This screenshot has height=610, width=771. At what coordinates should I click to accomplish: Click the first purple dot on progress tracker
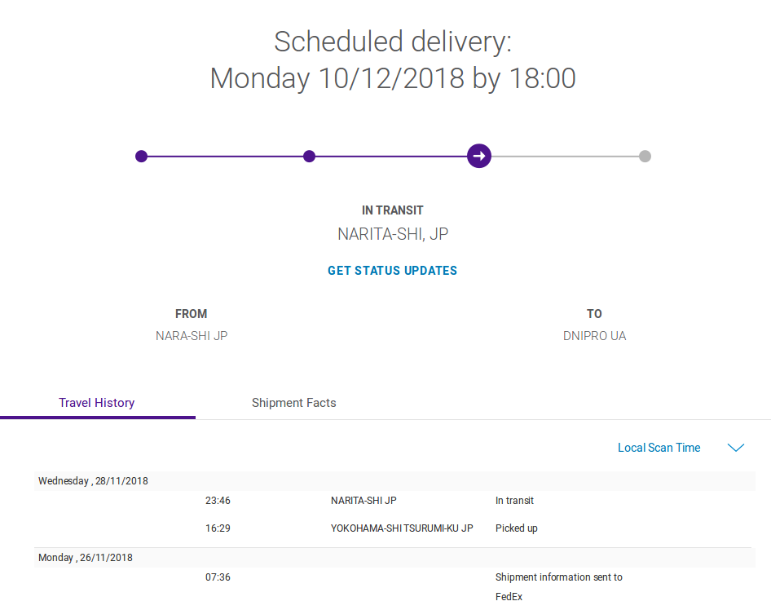click(142, 157)
